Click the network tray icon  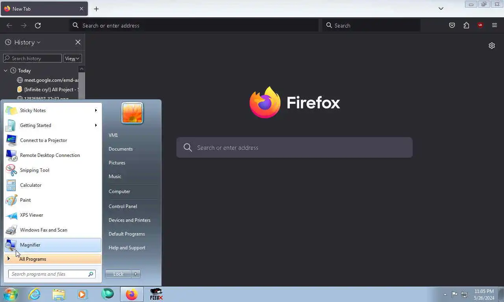click(x=464, y=295)
